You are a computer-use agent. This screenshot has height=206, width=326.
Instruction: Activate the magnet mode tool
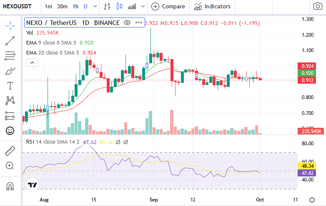[x=10, y=186]
